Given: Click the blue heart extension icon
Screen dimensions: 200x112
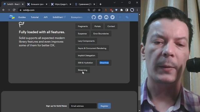Looking at the screenshot, I should pyautogui.click(x=116, y=10).
